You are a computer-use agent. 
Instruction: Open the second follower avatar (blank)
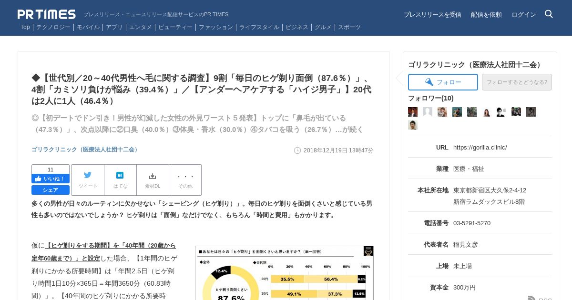click(428, 112)
